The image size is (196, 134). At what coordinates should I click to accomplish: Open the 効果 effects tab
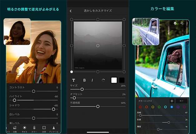(44, 129)
